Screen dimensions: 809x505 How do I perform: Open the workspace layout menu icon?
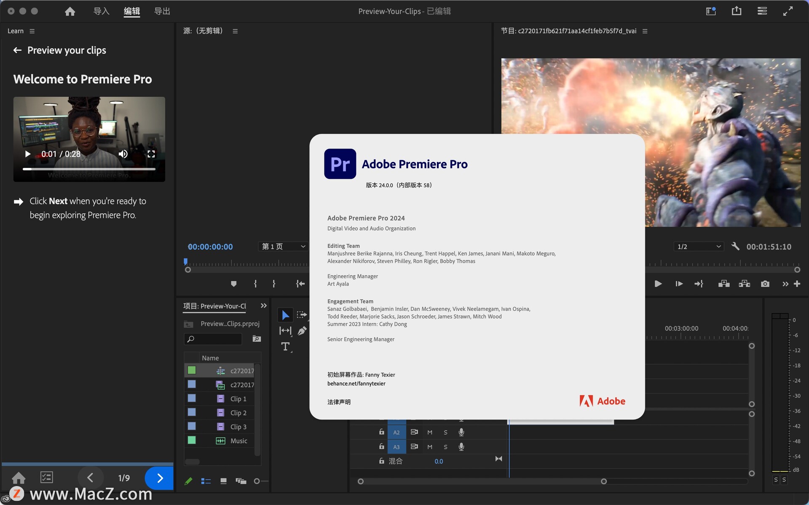762,11
